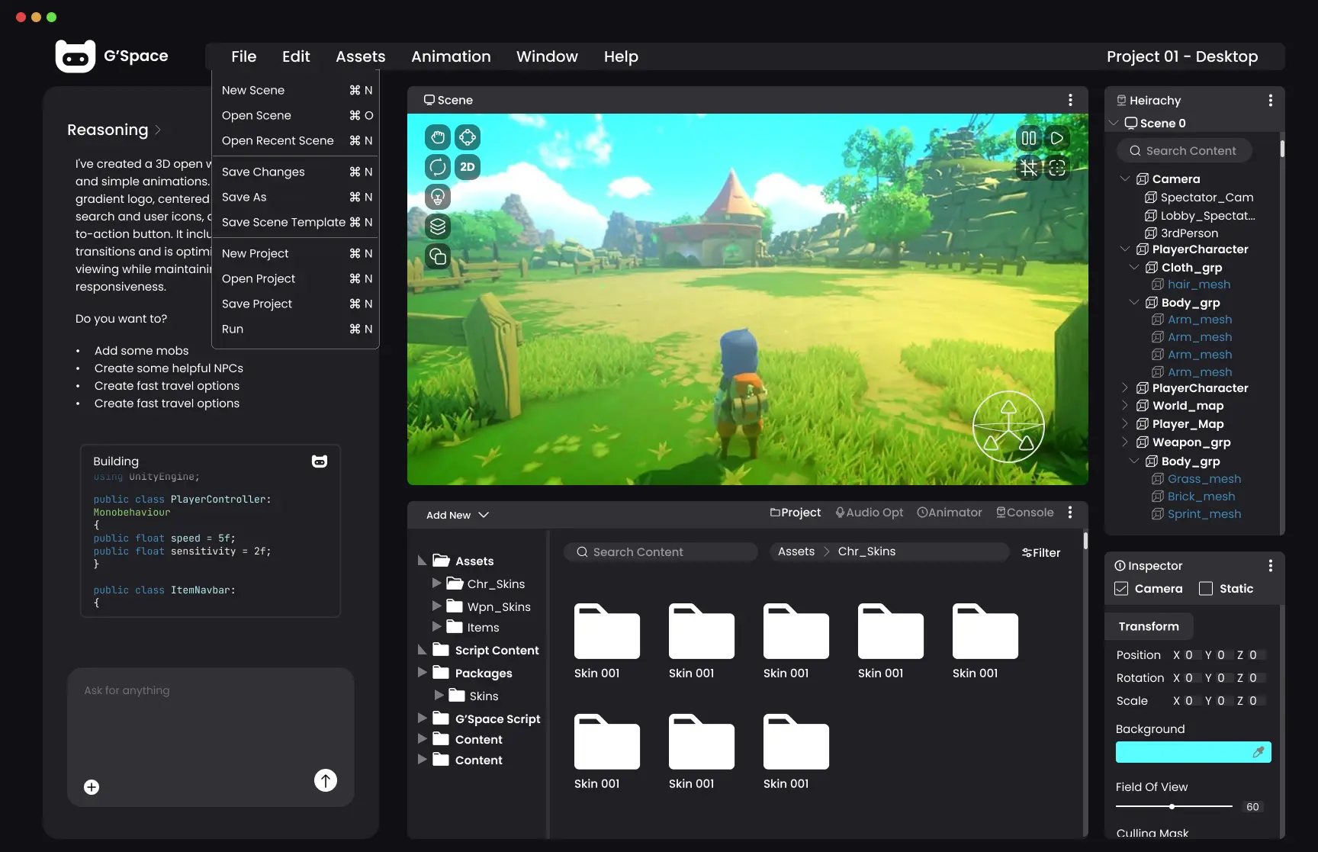Viewport: 1318px width, 852px height.
Task: Click the Filter button in Project panel
Action: pos(1041,552)
